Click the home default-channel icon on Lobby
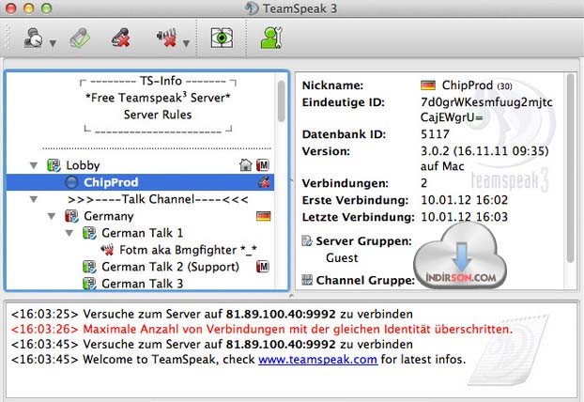This screenshot has height=402, width=584. [x=245, y=164]
